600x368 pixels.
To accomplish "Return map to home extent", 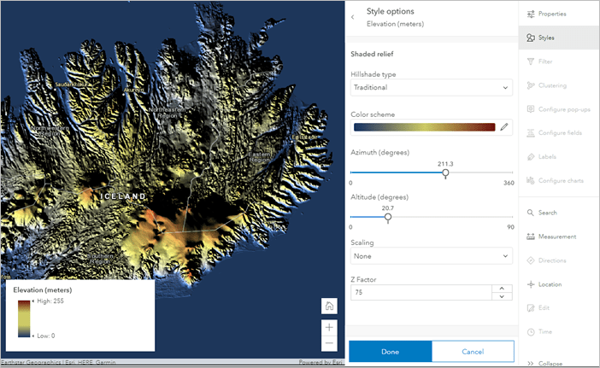I will click(329, 306).
